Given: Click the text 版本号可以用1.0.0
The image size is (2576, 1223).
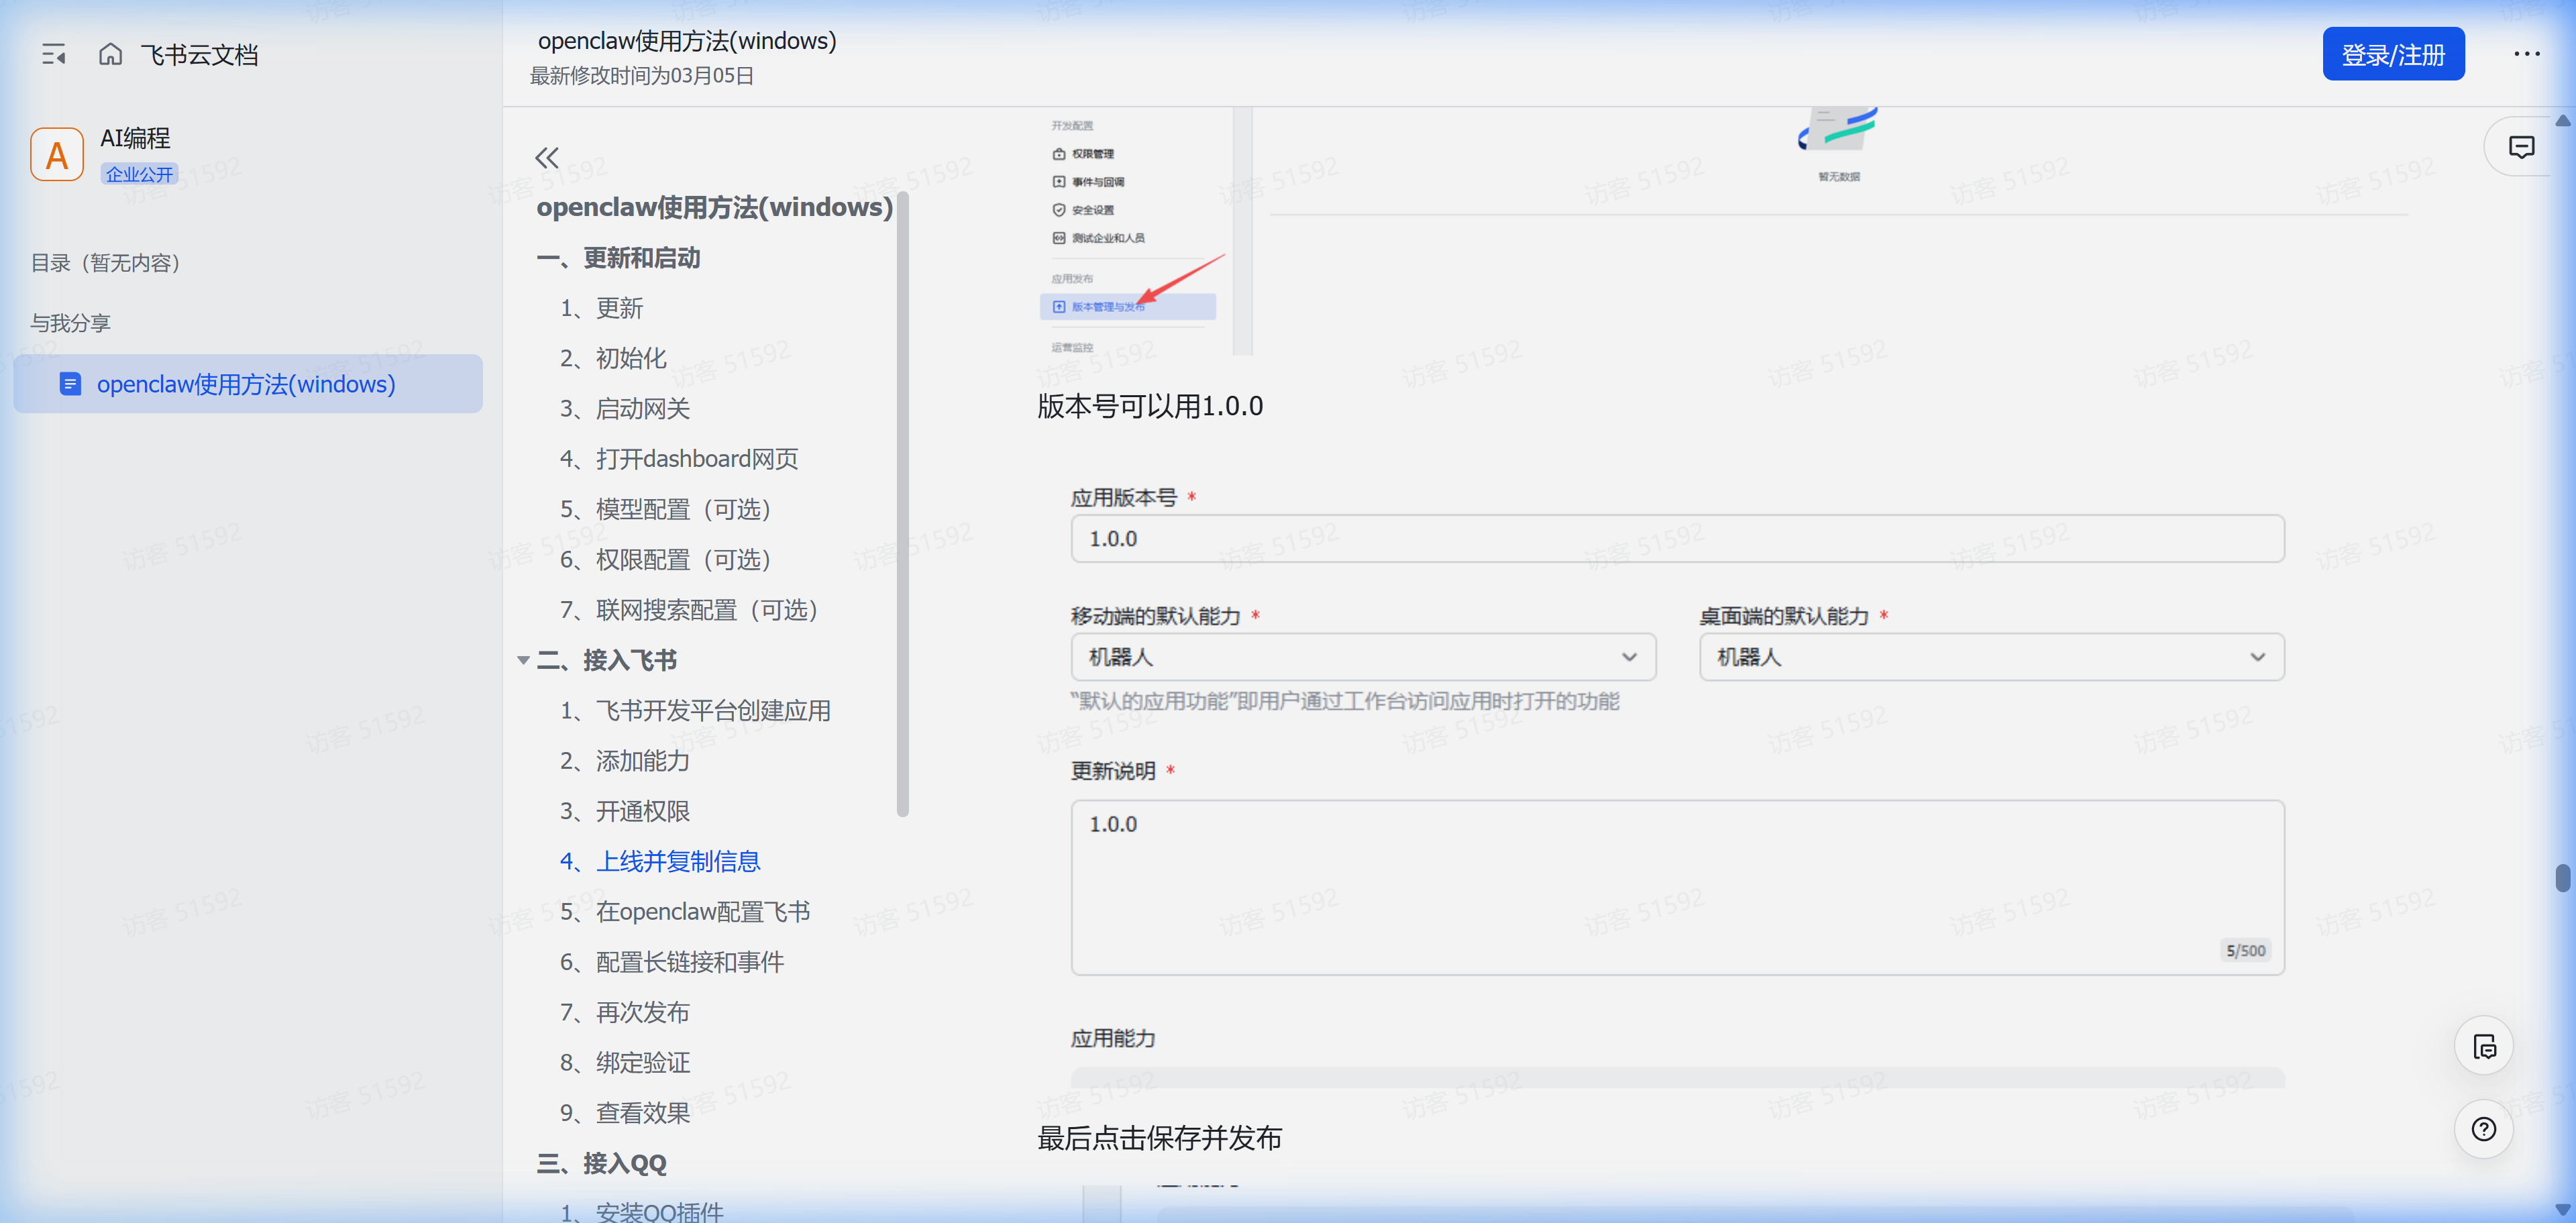Looking at the screenshot, I should (1150, 406).
